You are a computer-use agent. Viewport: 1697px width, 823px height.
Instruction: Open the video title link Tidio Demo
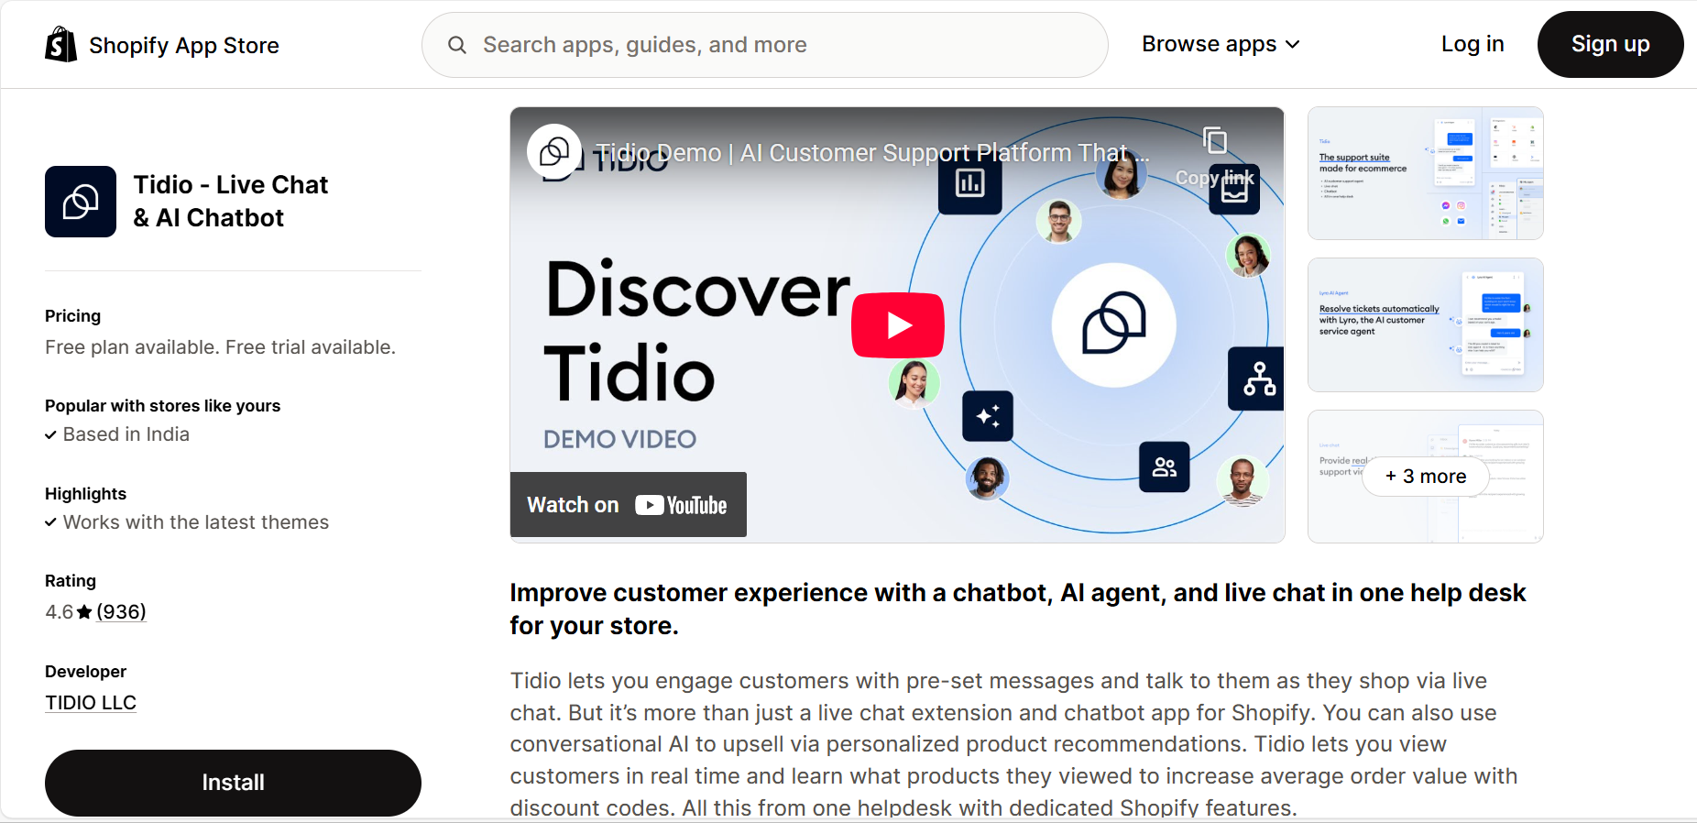click(871, 153)
